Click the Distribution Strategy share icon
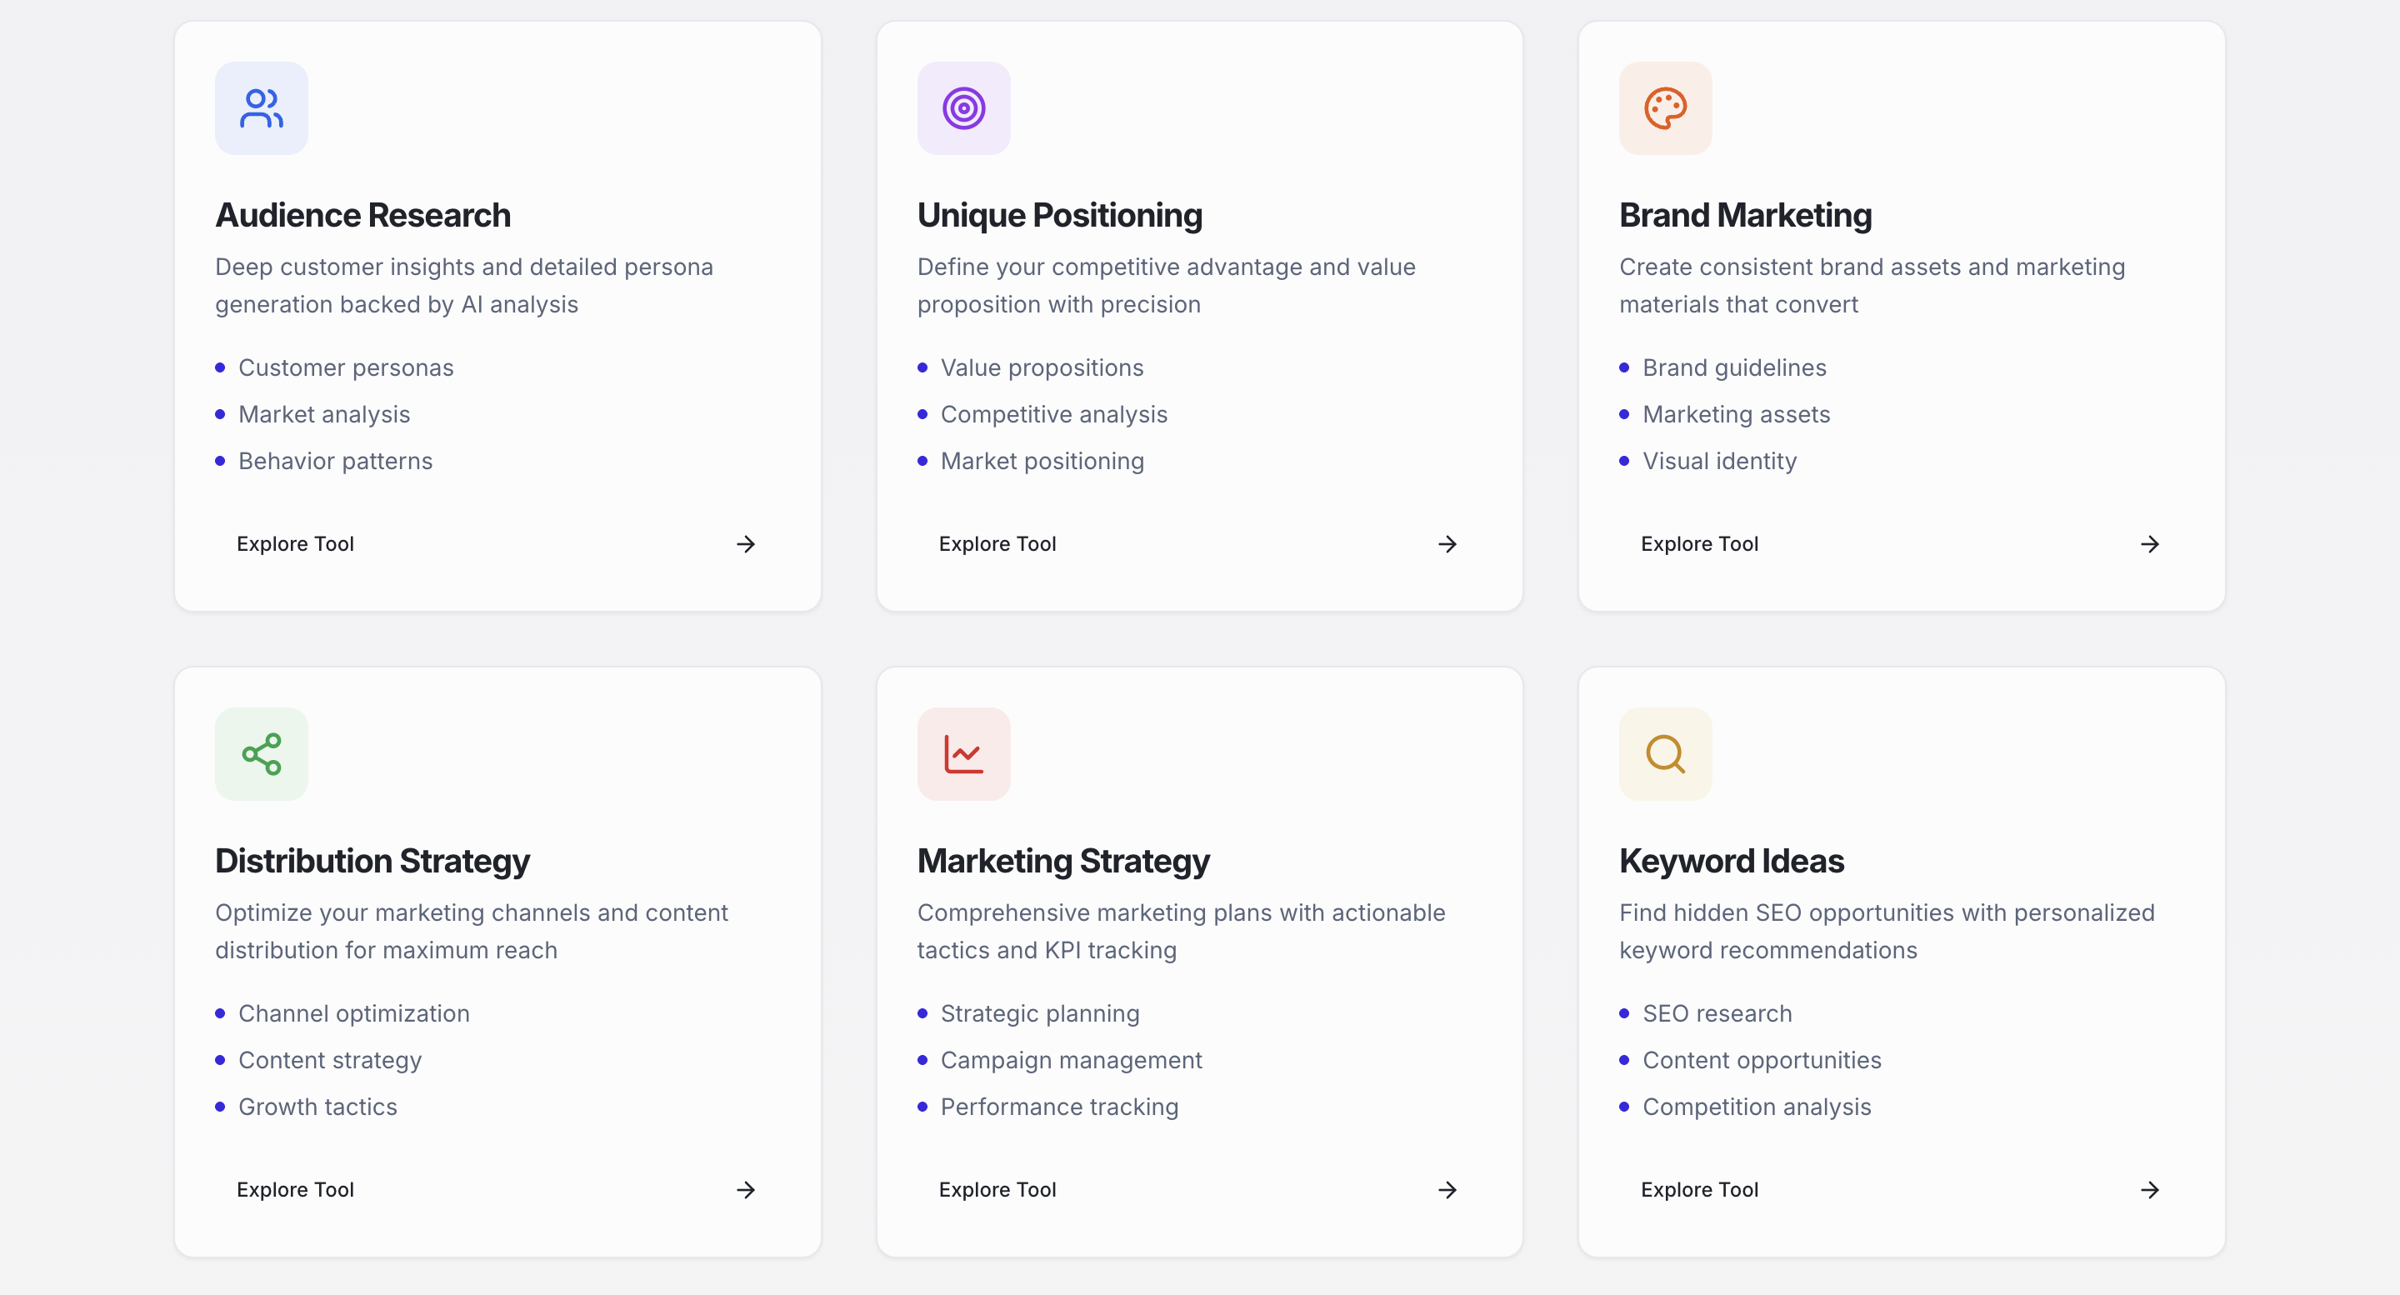 click(x=261, y=753)
